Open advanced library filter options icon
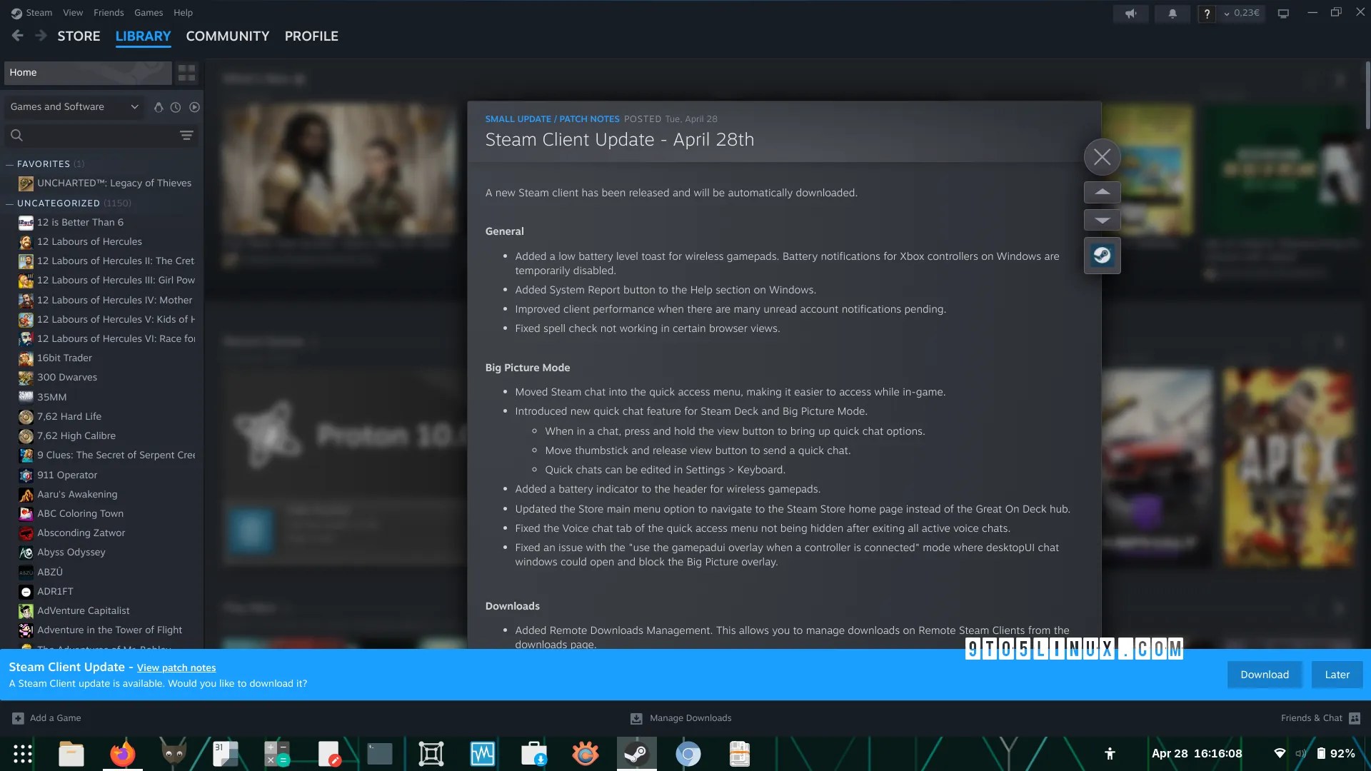 pyautogui.click(x=186, y=135)
